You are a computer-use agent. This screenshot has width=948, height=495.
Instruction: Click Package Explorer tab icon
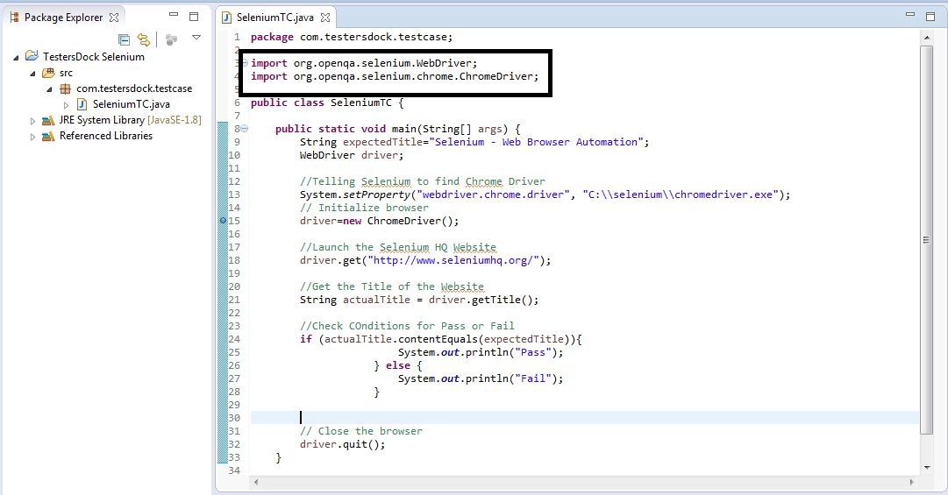tap(15, 18)
